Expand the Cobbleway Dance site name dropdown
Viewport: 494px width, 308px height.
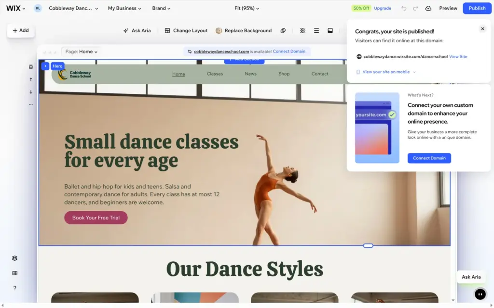[73, 9]
